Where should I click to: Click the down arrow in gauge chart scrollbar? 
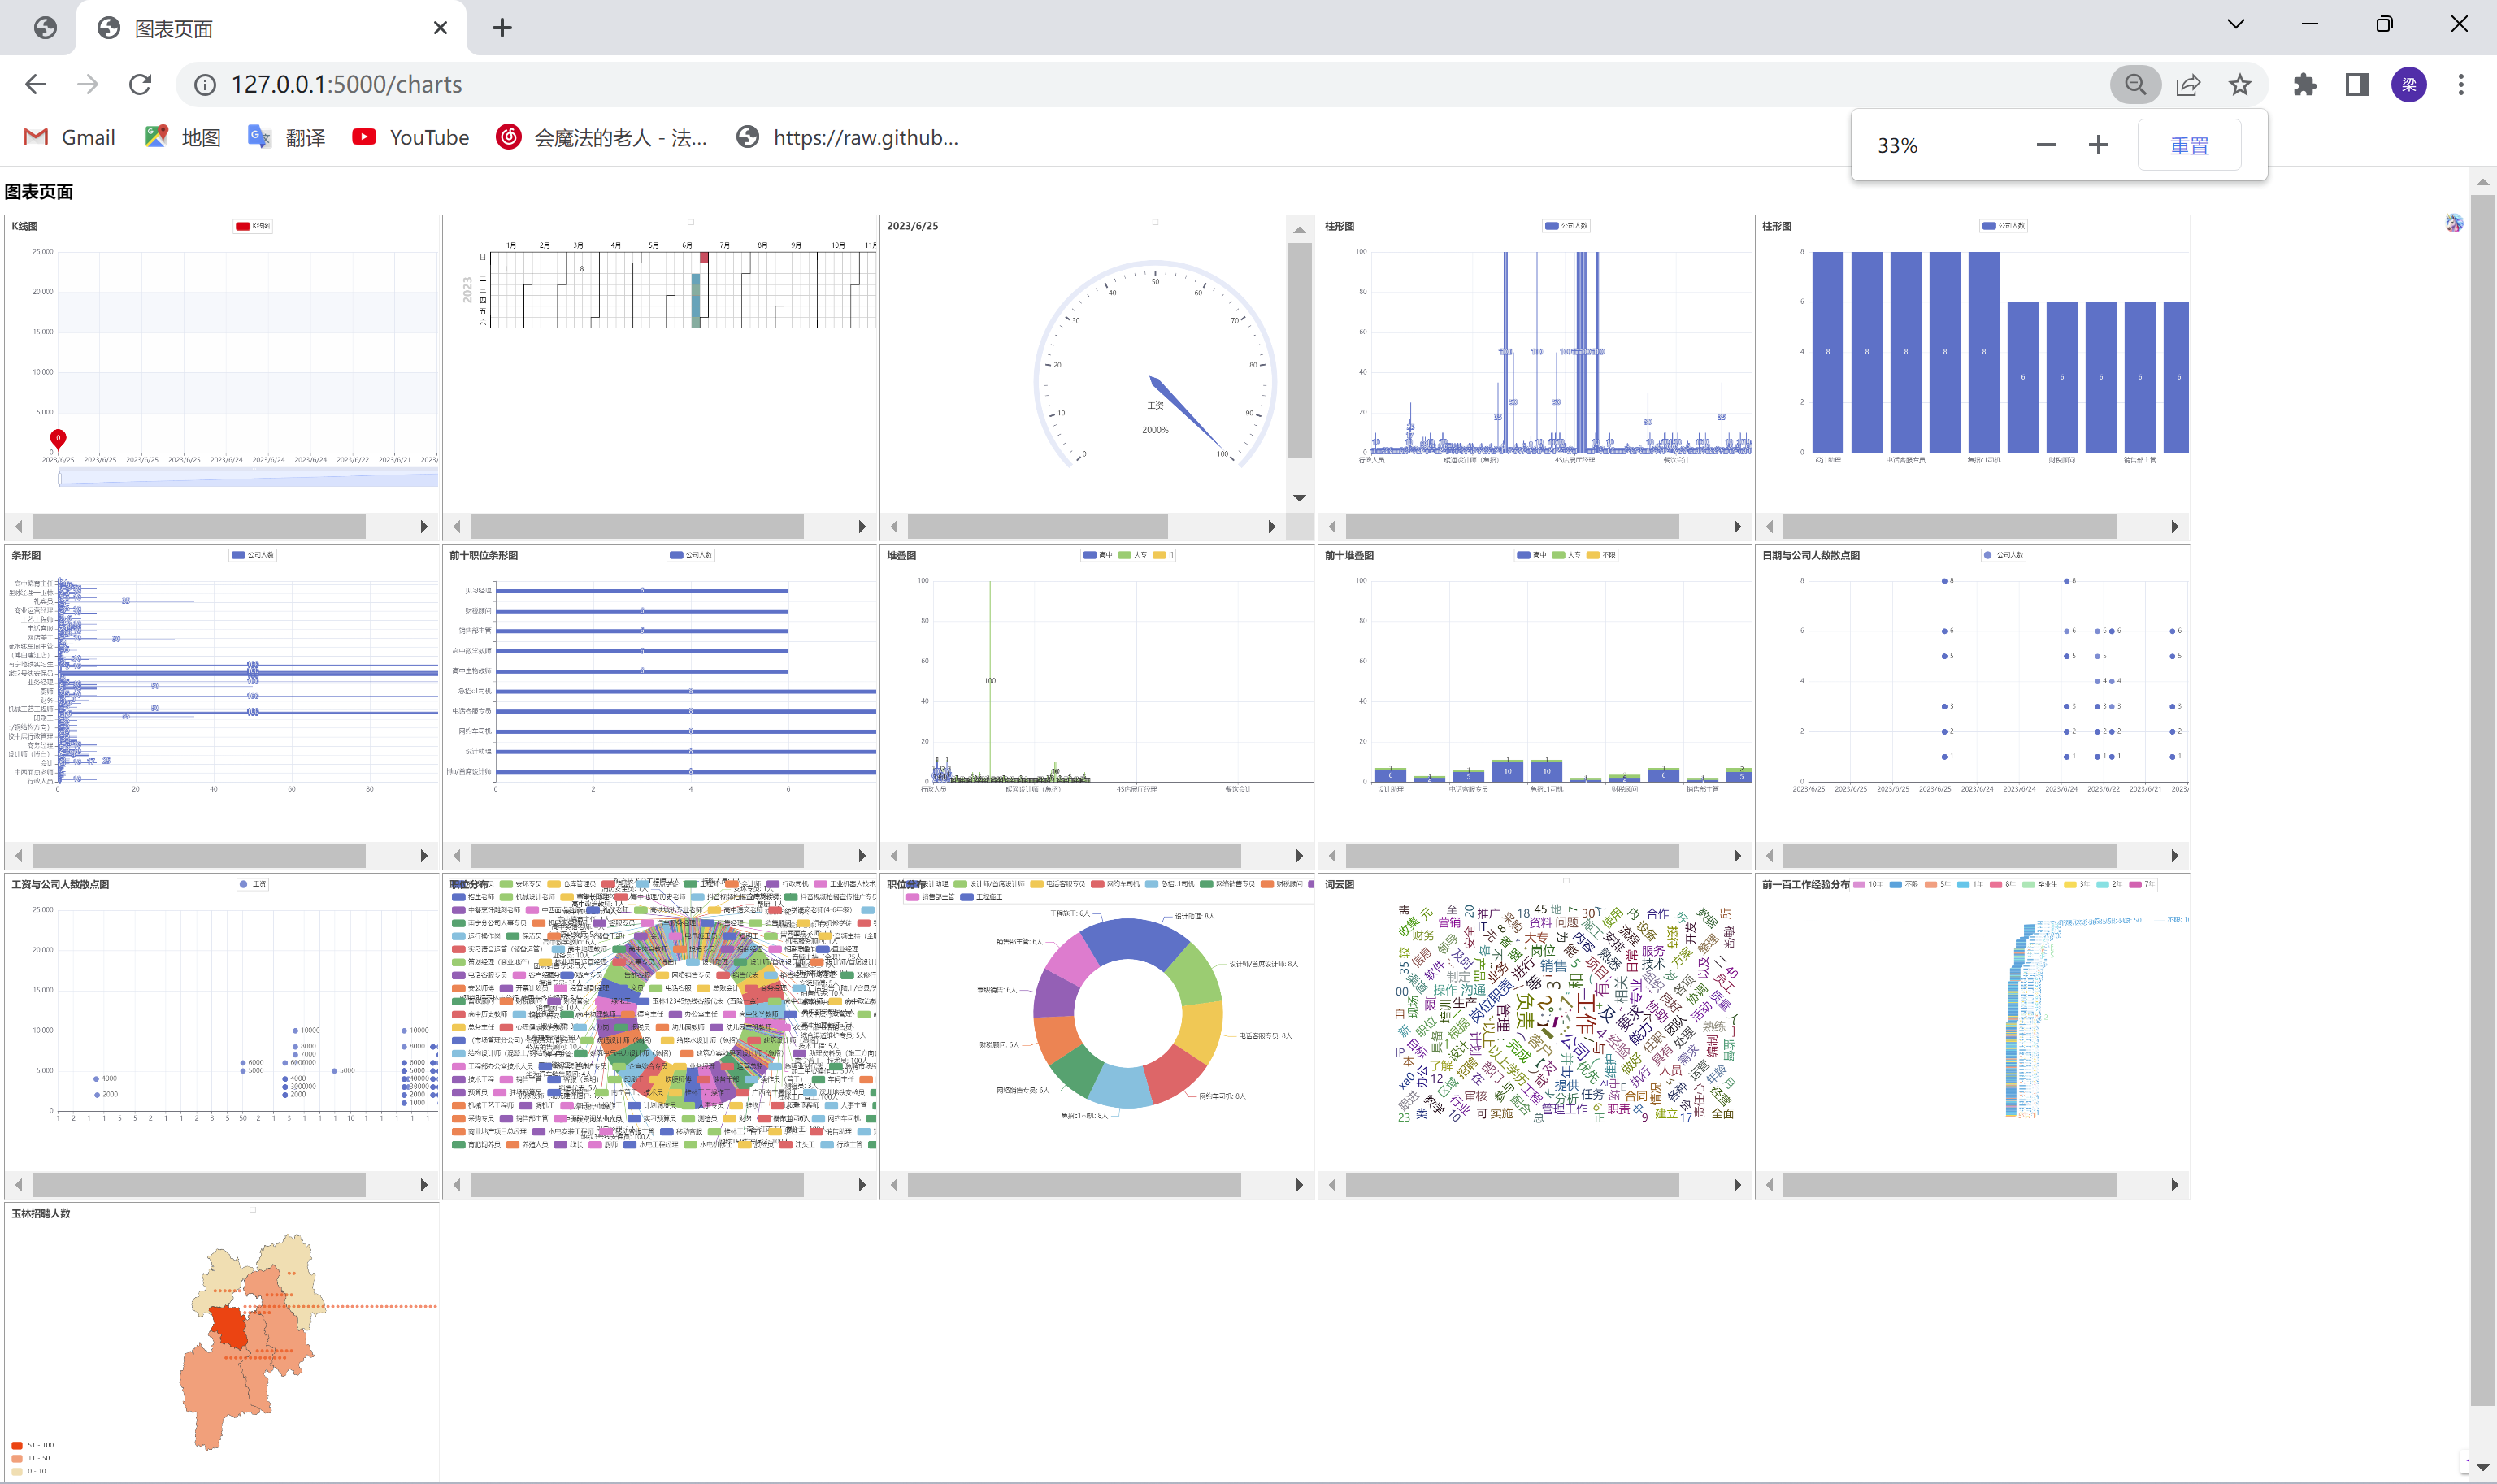tap(1299, 498)
